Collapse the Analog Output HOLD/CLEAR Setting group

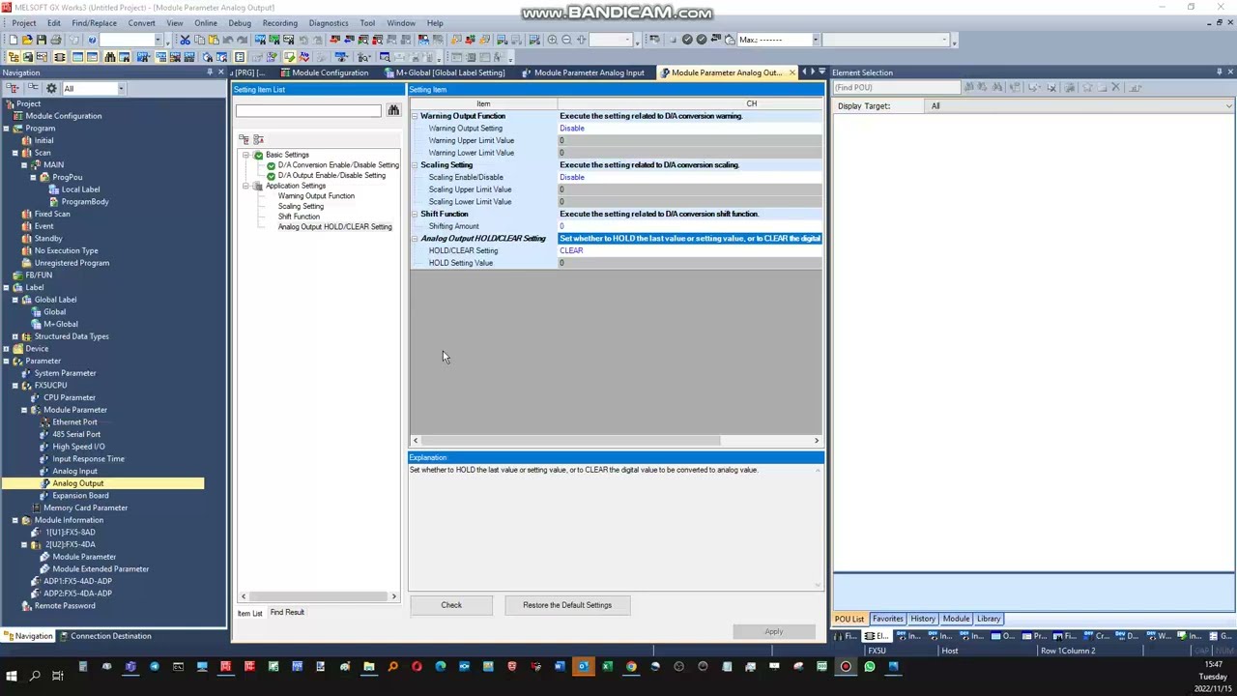(x=415, y=239)
